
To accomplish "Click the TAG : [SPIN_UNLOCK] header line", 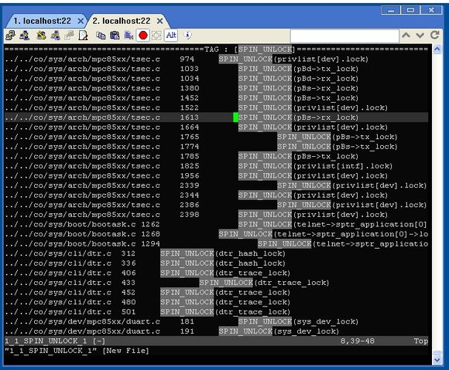I will tap(216, 49).
